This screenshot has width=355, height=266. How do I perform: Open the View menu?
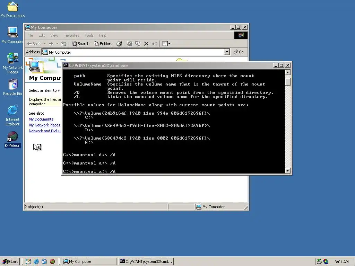[x=54, y=35]
